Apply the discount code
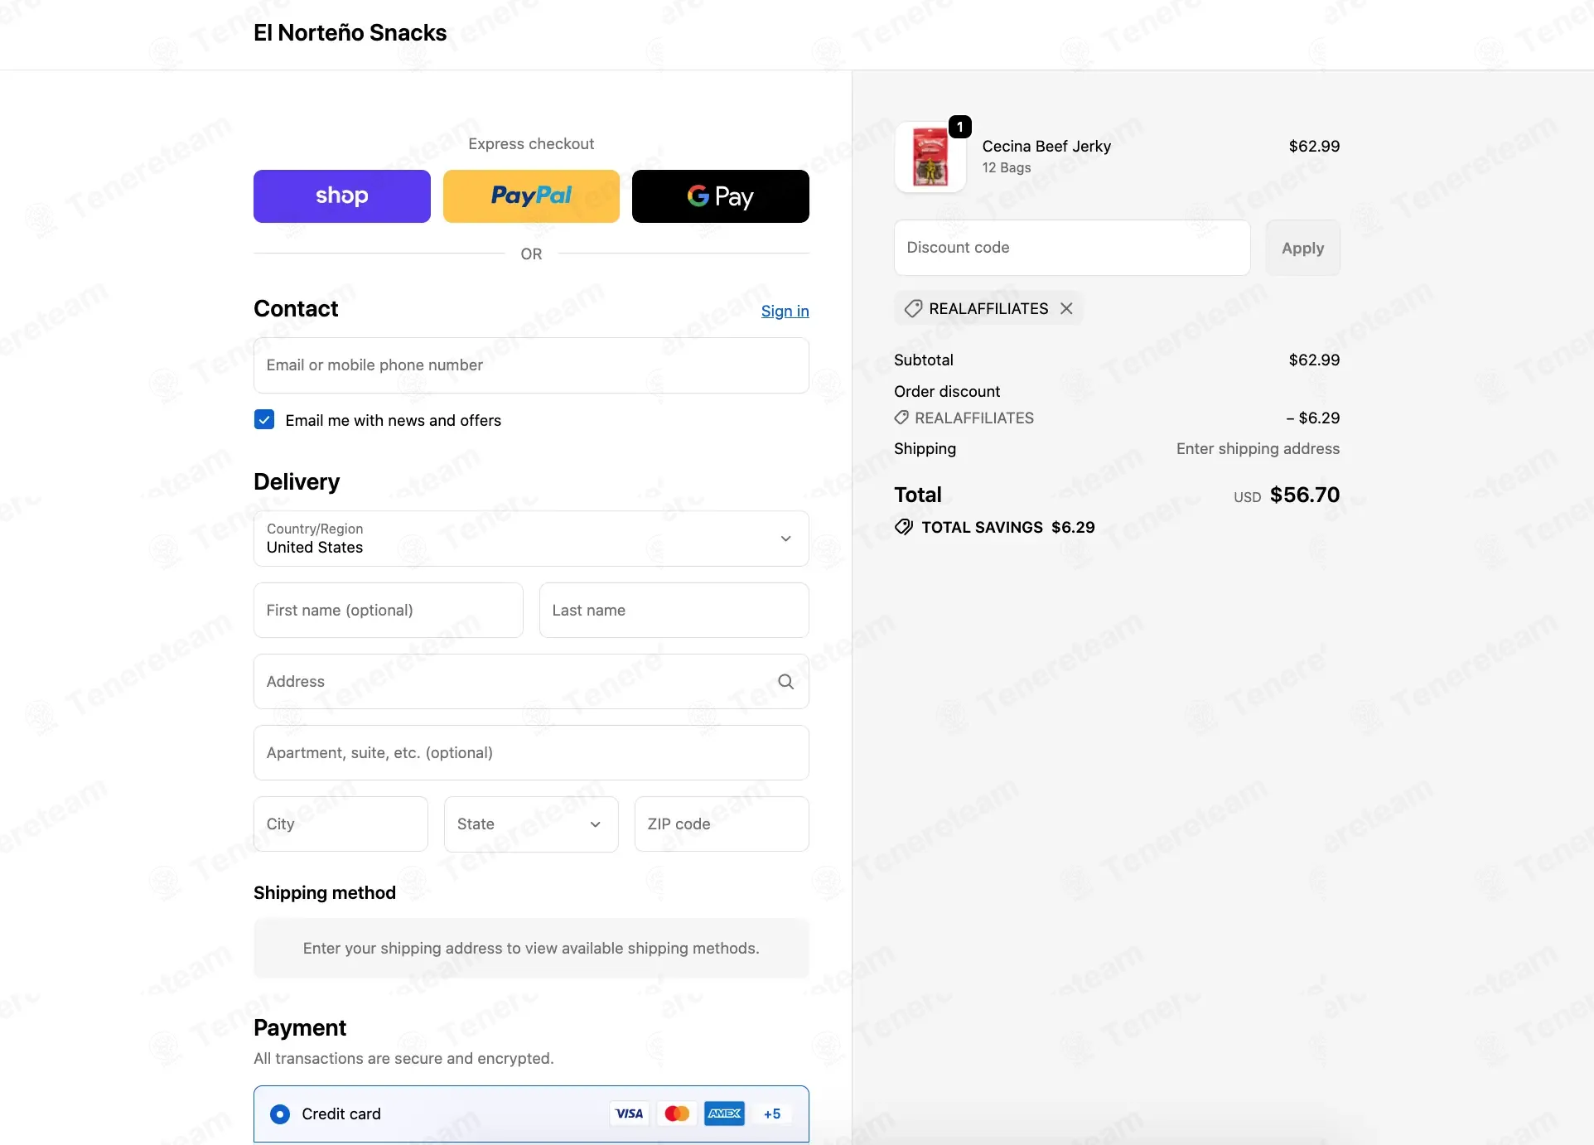This screenshot has width=1594, height=1145. [1302, 248]
